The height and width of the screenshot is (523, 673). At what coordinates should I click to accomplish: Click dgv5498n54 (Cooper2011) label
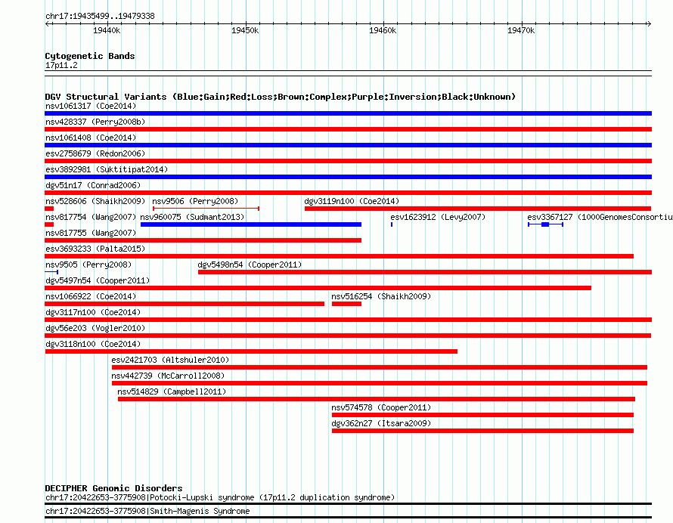point(250,265)
